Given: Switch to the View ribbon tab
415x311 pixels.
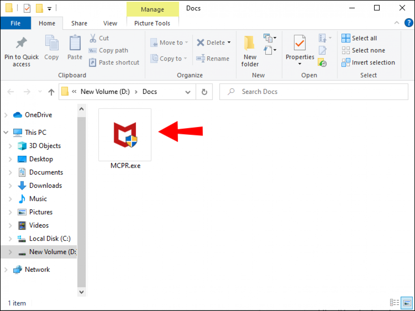Looking at the screenshot, I should (x=110, y=23).
